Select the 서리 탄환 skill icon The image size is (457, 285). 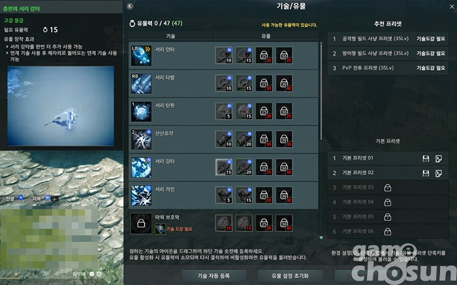pos(141,111)
